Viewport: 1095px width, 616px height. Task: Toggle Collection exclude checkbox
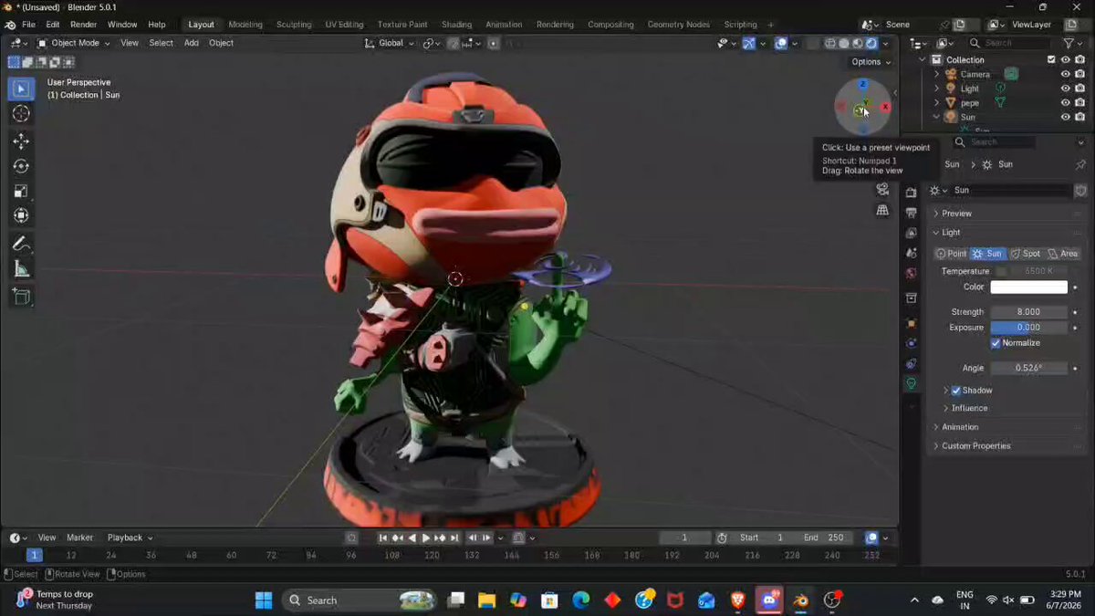[x=1051, y=60]
